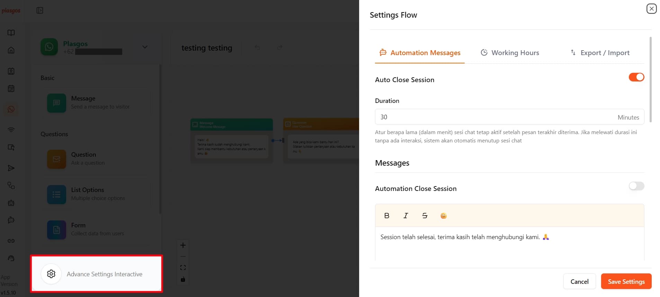Toggle the sidebar collapse panel icon
The image size is (660, 297).
[x=40, y=10]
